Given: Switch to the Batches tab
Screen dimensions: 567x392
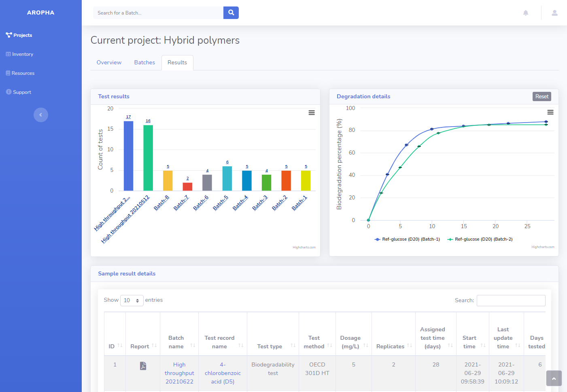Looking at the screenshot, I should pos(144,62).
